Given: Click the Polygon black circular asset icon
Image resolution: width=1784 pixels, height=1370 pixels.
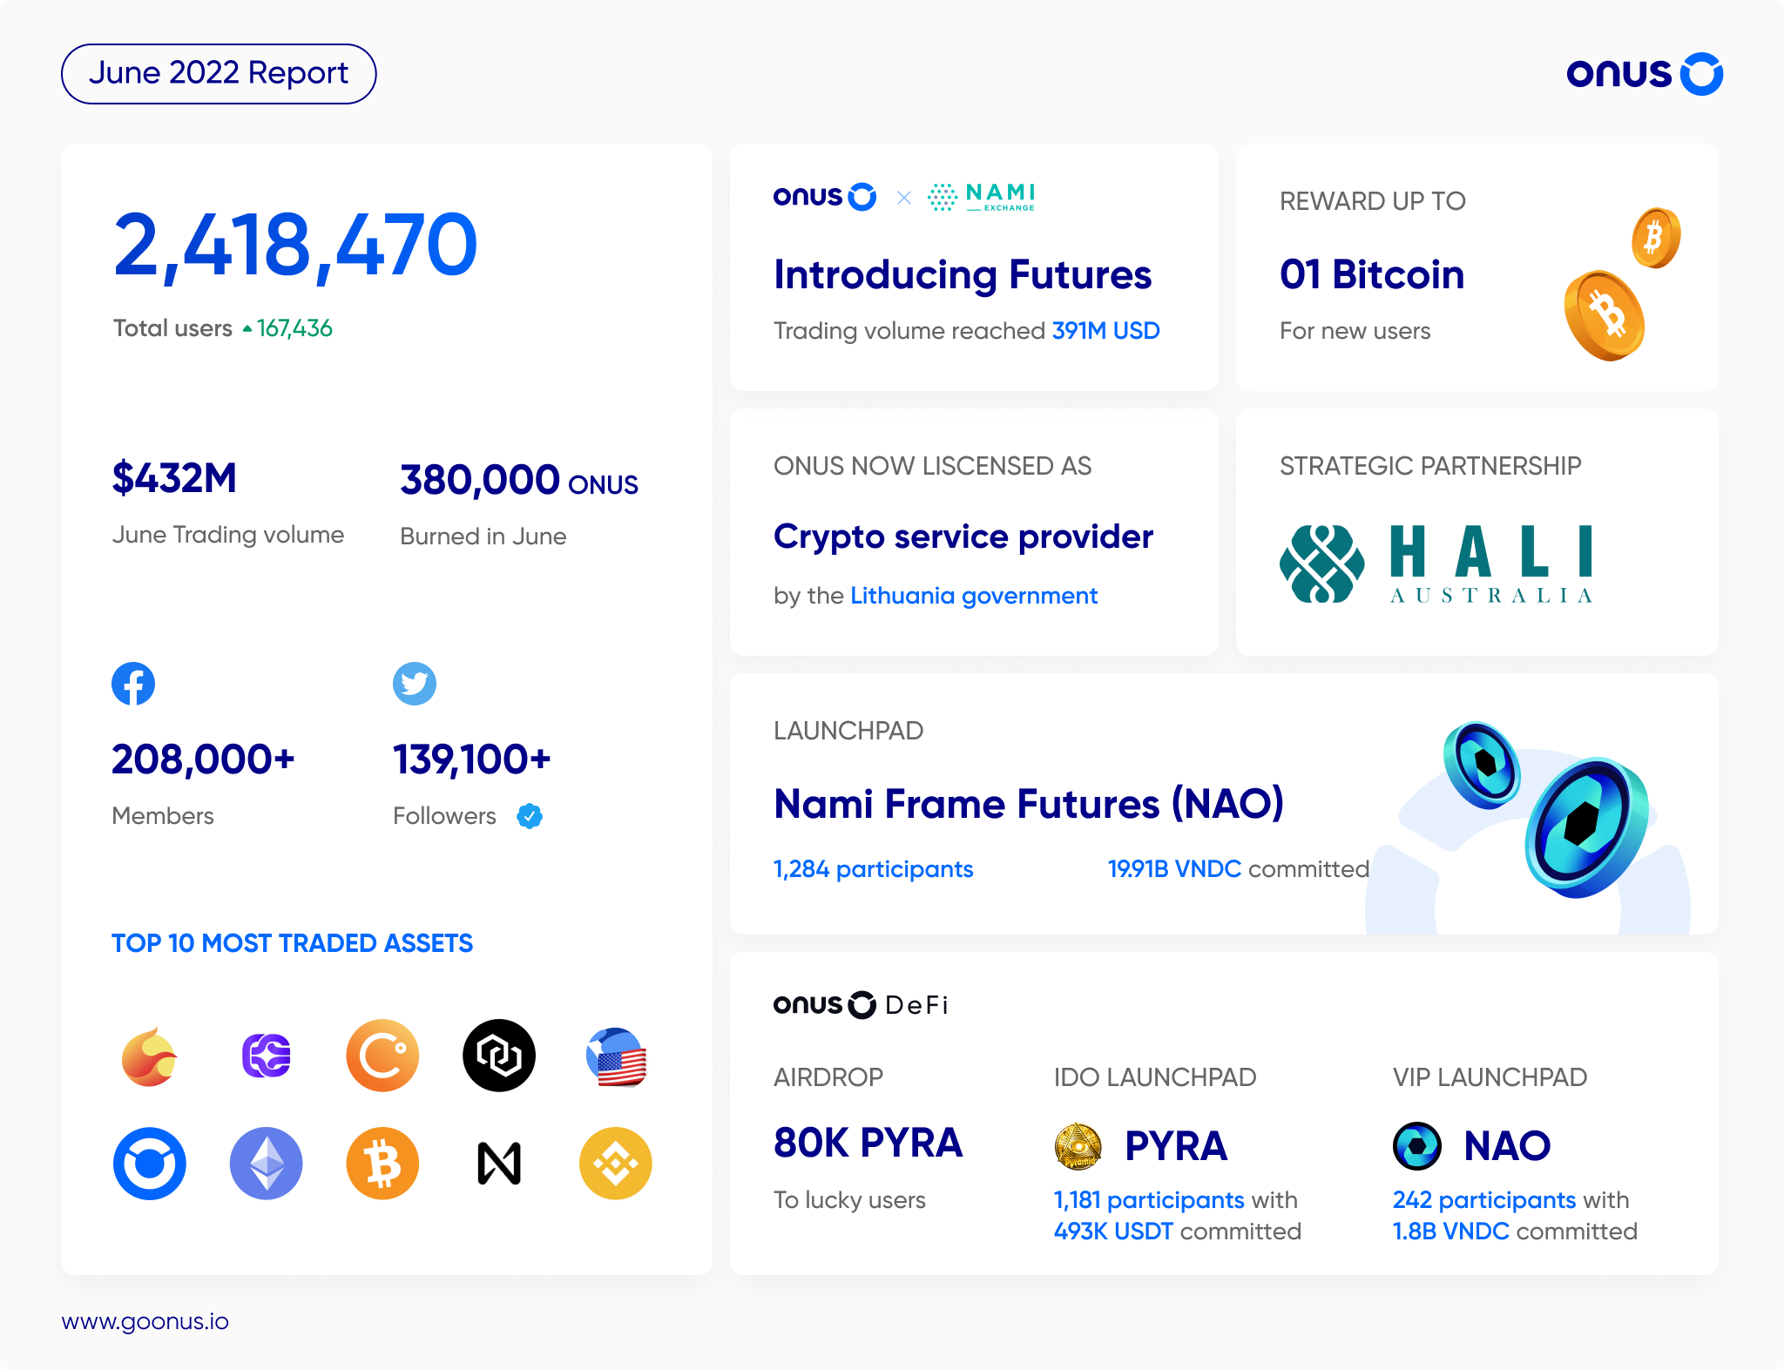Looking at the screenshot, I should pos(499,1056).
